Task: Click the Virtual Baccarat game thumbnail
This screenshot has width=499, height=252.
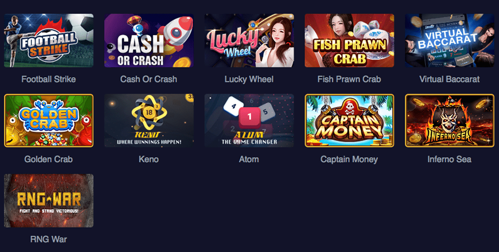Action: point(450,40)
